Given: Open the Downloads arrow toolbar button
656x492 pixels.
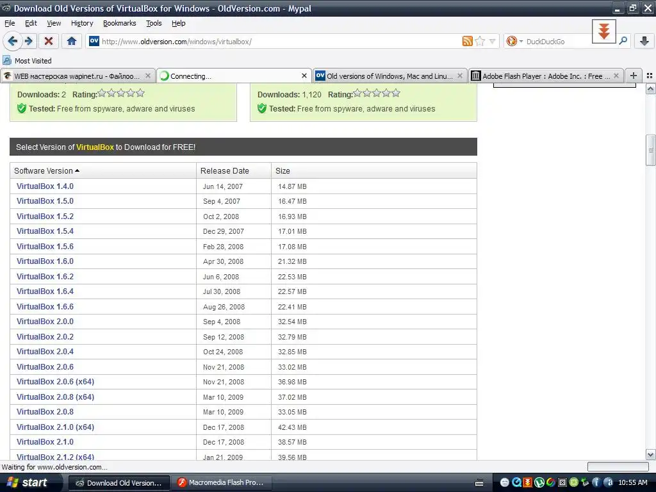Looking at the screenshot, I should [644, 41].
